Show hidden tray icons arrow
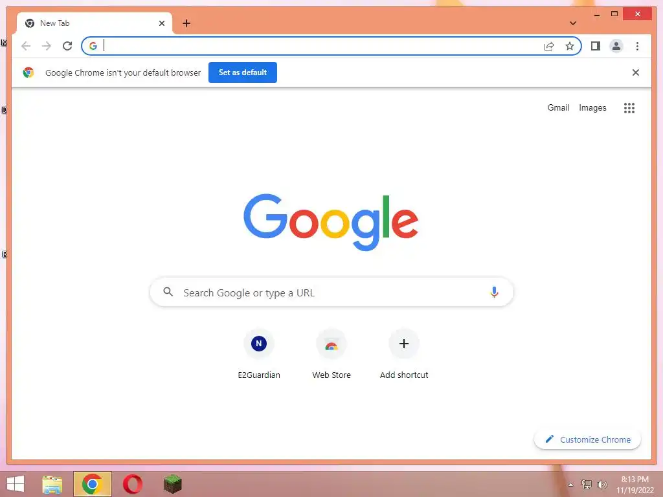Screen dimensions: 663x497 (x=570, y=485)
